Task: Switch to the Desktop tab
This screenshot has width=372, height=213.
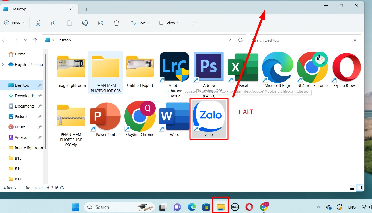Action: (18, 9)
